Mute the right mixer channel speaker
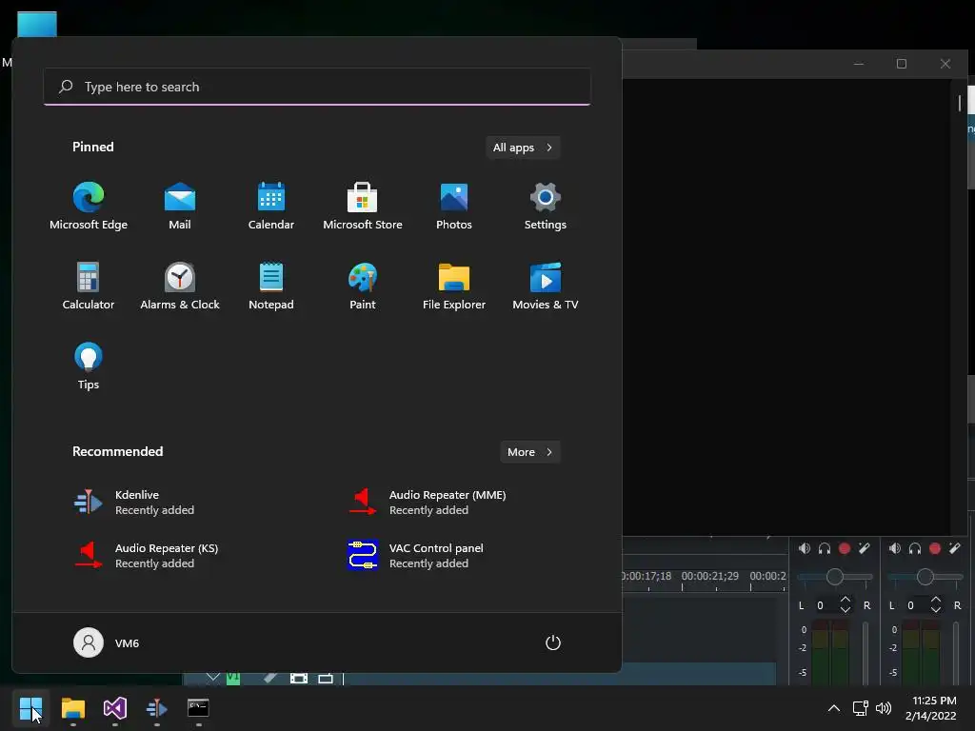The width and height of the screenshot is (975, 731). point(895,548)
